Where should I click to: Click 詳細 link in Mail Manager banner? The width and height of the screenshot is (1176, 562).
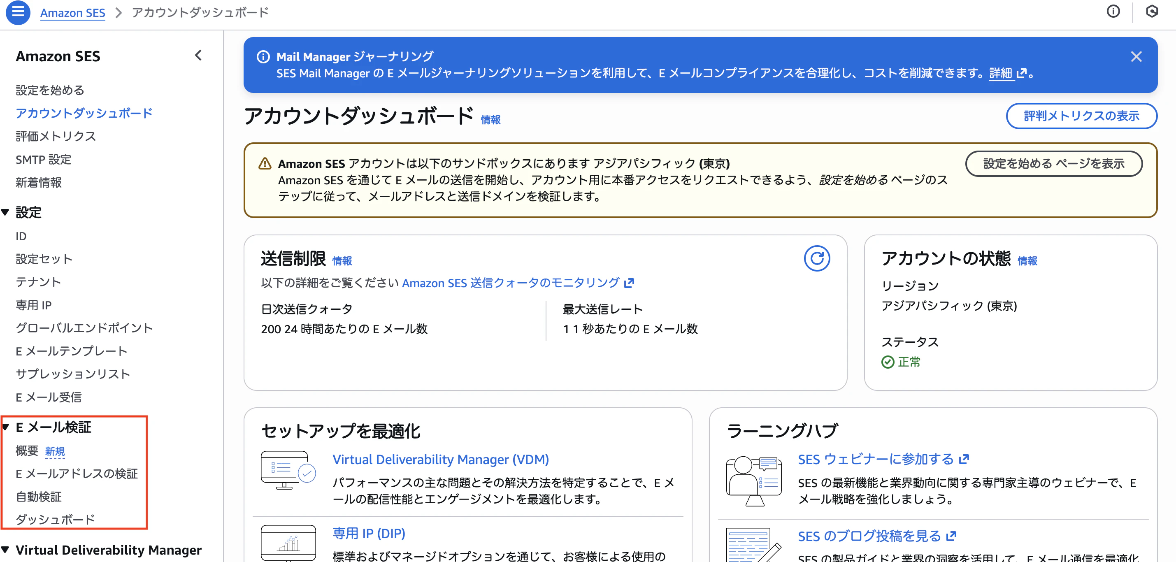click(x=1001, y=74)
